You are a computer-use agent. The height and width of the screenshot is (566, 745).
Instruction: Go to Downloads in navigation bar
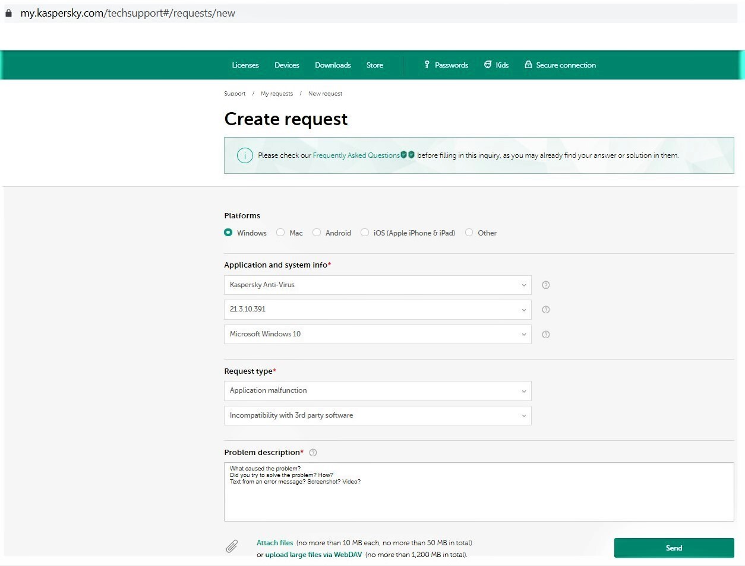point(333,65)
